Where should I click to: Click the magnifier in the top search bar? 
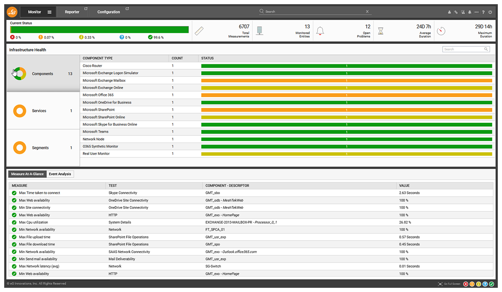click(x=262, y=11)
